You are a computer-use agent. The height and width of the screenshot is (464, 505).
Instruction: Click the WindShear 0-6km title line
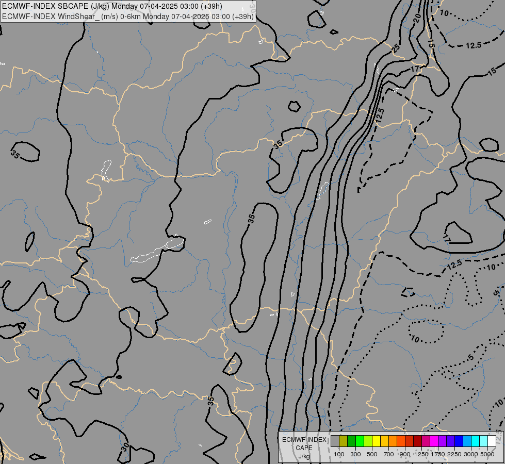[x=128, y=16]
